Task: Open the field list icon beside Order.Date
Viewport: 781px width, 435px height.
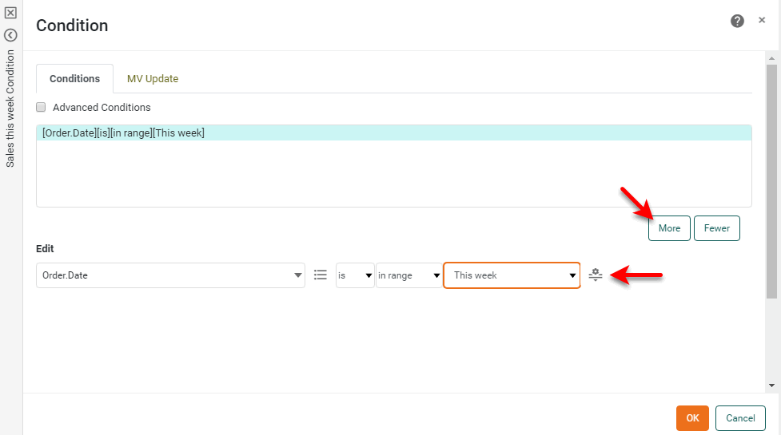Action: (321, 275)
